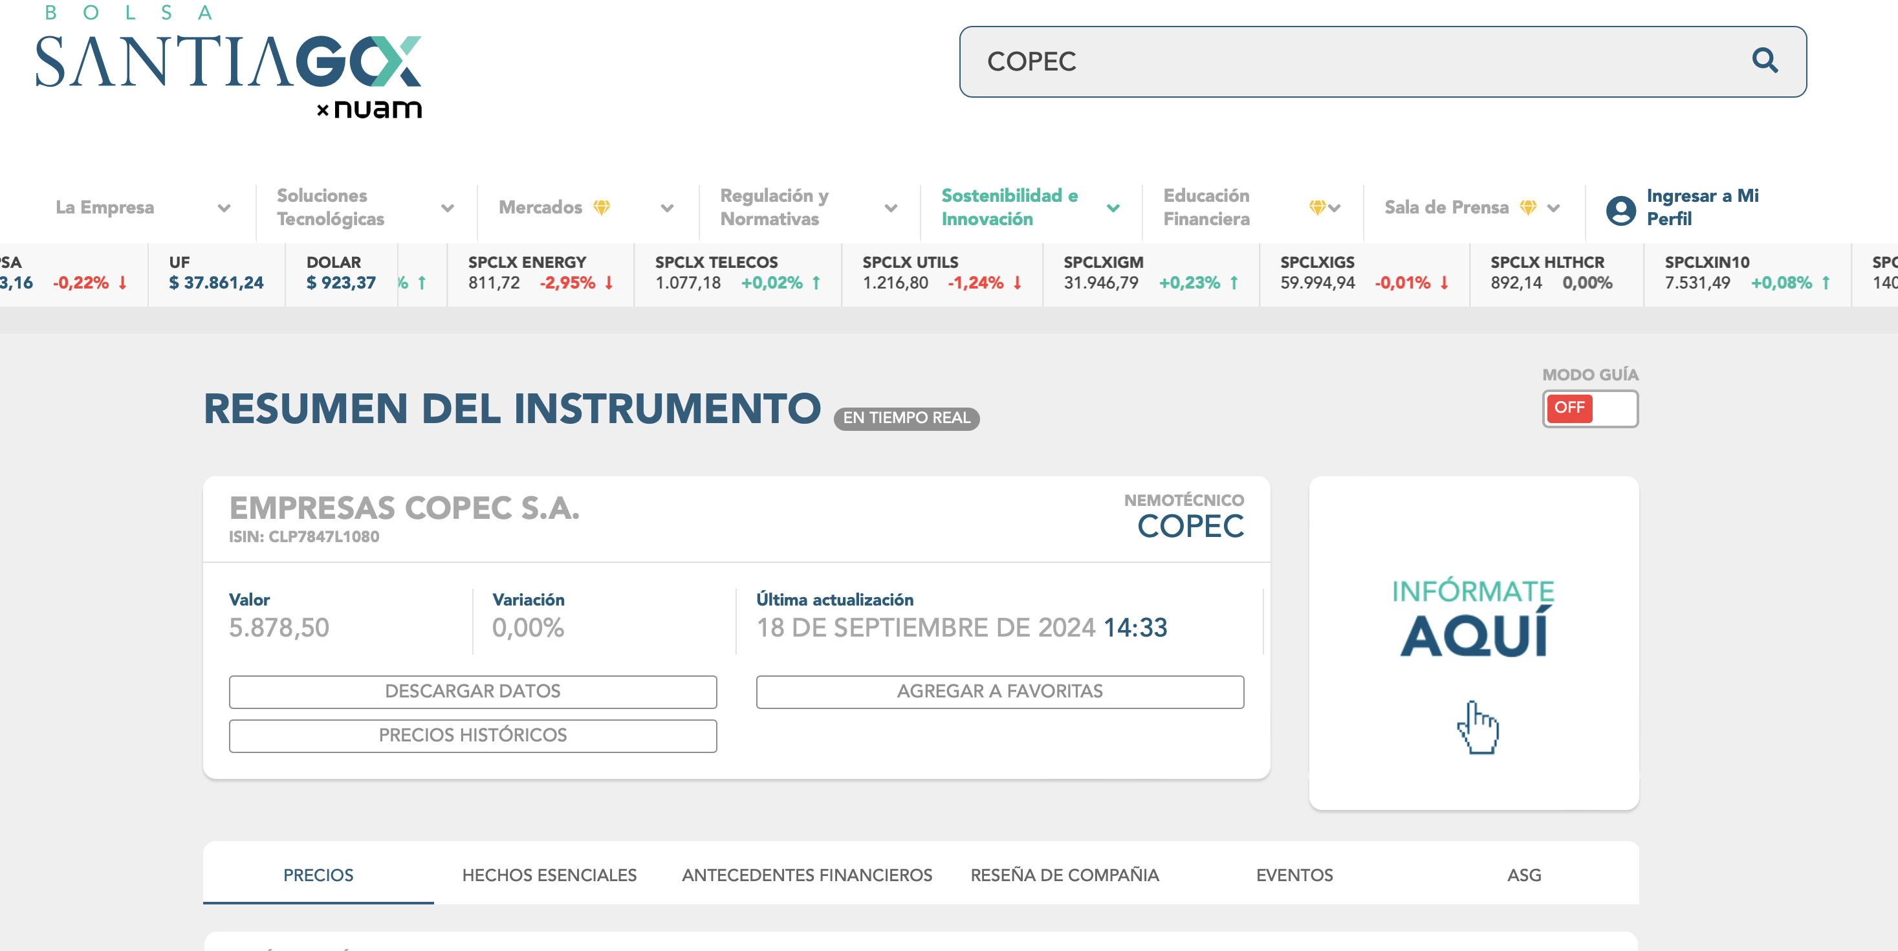Screen dimensions: 1898x951
Task: Expand the La Empresa menu chevron
Action: click(x=224, y=208)
